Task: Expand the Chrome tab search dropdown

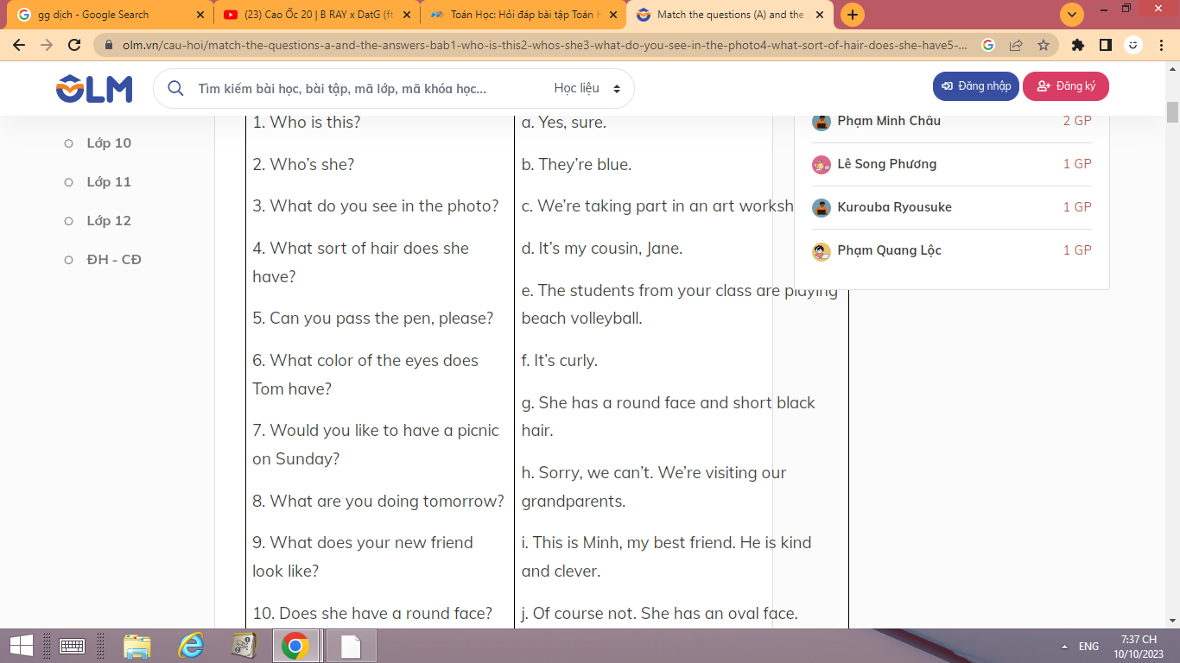Action: click(x=1072, y=15)
